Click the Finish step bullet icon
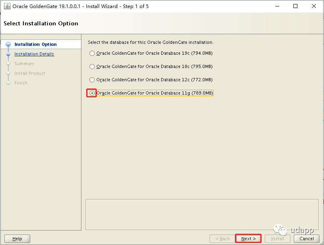 (8, 83)
